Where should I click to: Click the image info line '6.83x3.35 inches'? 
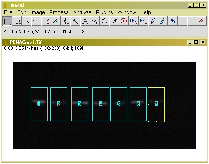45,48
